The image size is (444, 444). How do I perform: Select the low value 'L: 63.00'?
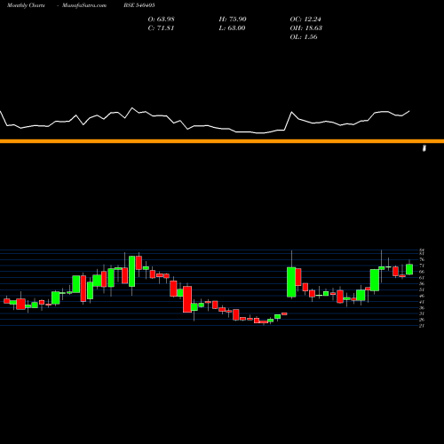click(232, 28)
